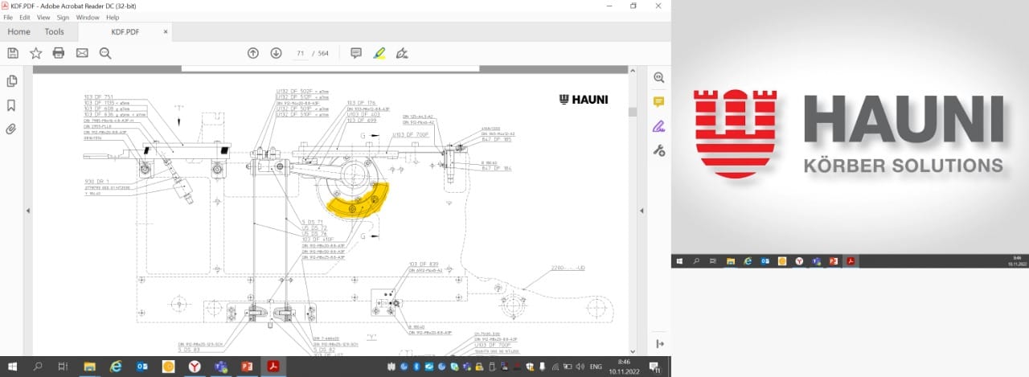Viewport: 1029px width, 377px height.
Task: Open Microsoft Teams from left taskbar
Action: point(220,367)
